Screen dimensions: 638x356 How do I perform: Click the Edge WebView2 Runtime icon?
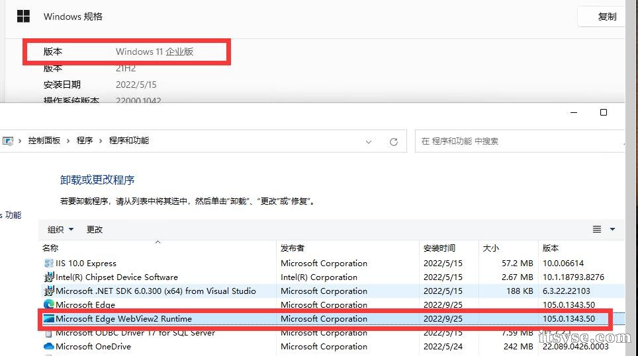49,318
